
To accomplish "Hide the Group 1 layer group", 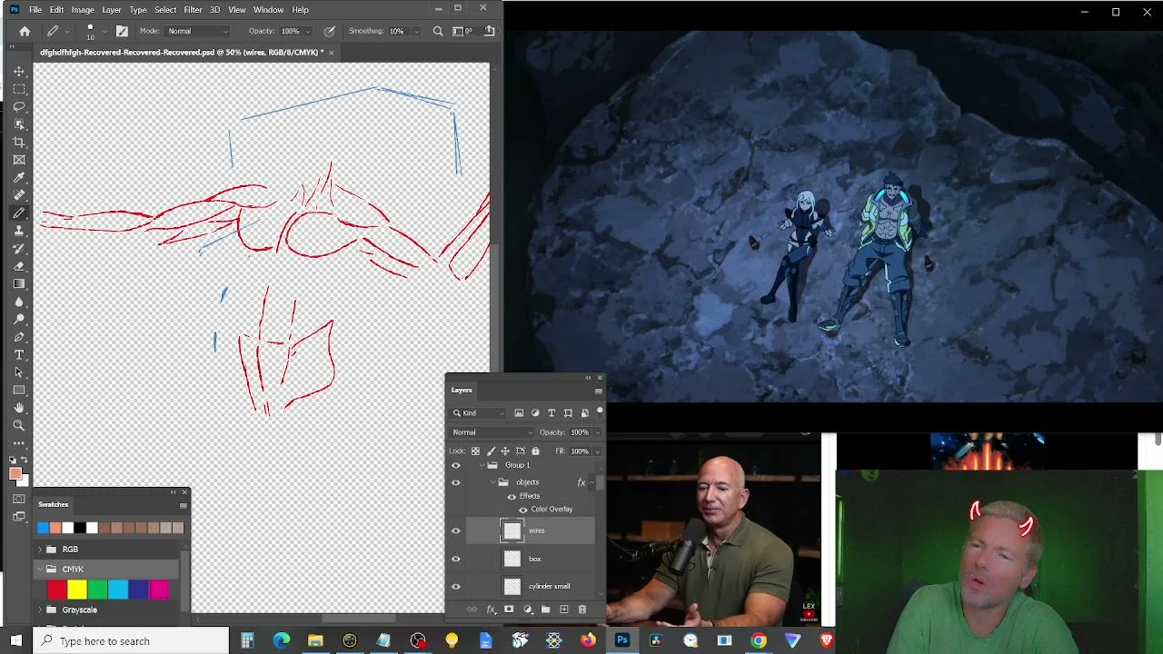I will coord(456,465).
